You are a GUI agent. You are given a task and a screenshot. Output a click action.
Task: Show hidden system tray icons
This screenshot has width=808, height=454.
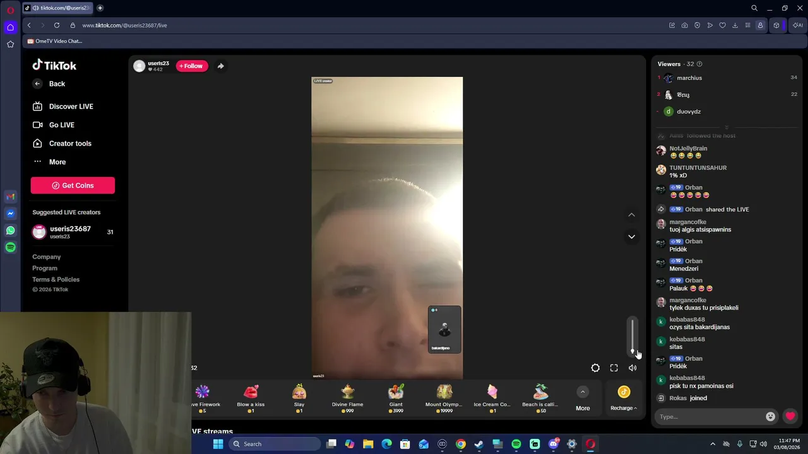coord(713,444)
